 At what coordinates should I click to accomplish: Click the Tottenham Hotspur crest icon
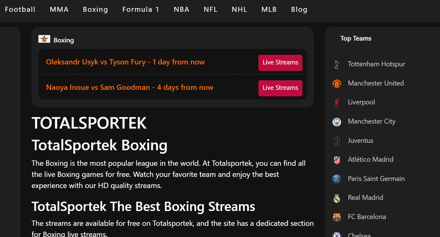click(337, 64)
